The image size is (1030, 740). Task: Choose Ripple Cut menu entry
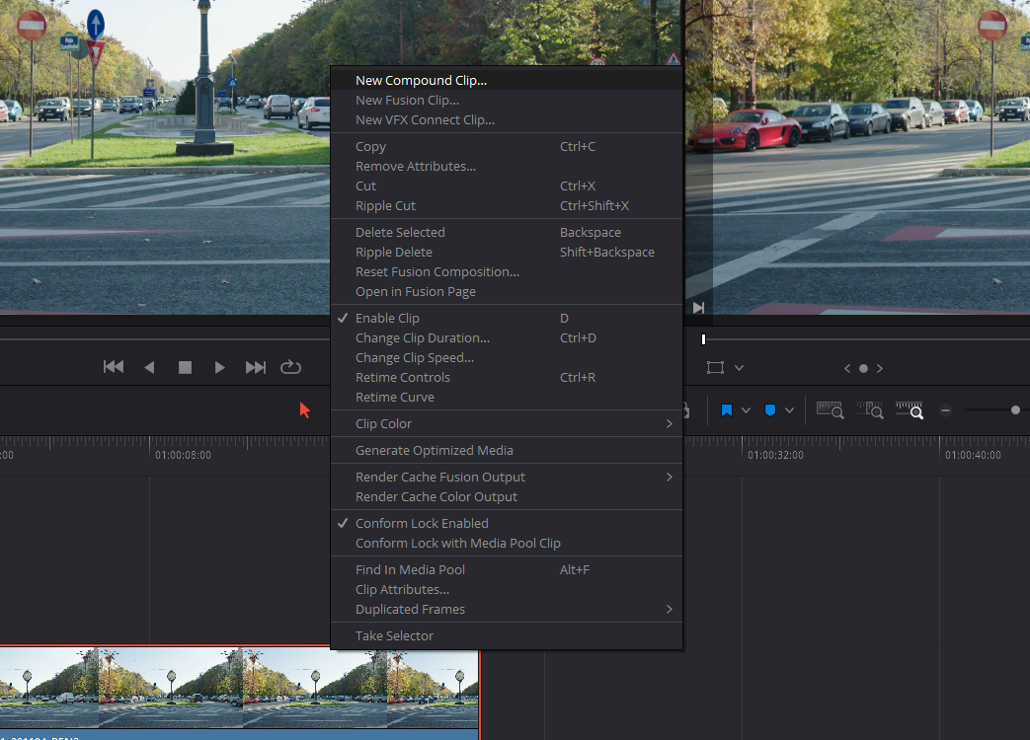pos(507,206)
